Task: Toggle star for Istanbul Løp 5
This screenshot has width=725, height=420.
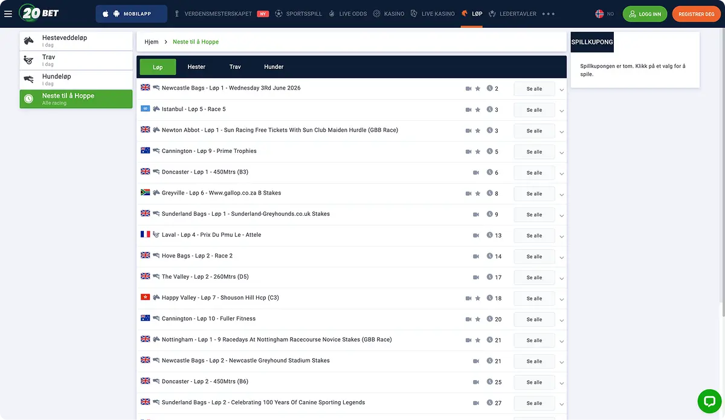Action: (478, 110)
